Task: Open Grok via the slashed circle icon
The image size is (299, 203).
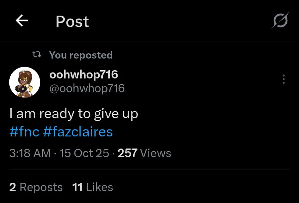Action: (x=280, y=21)
